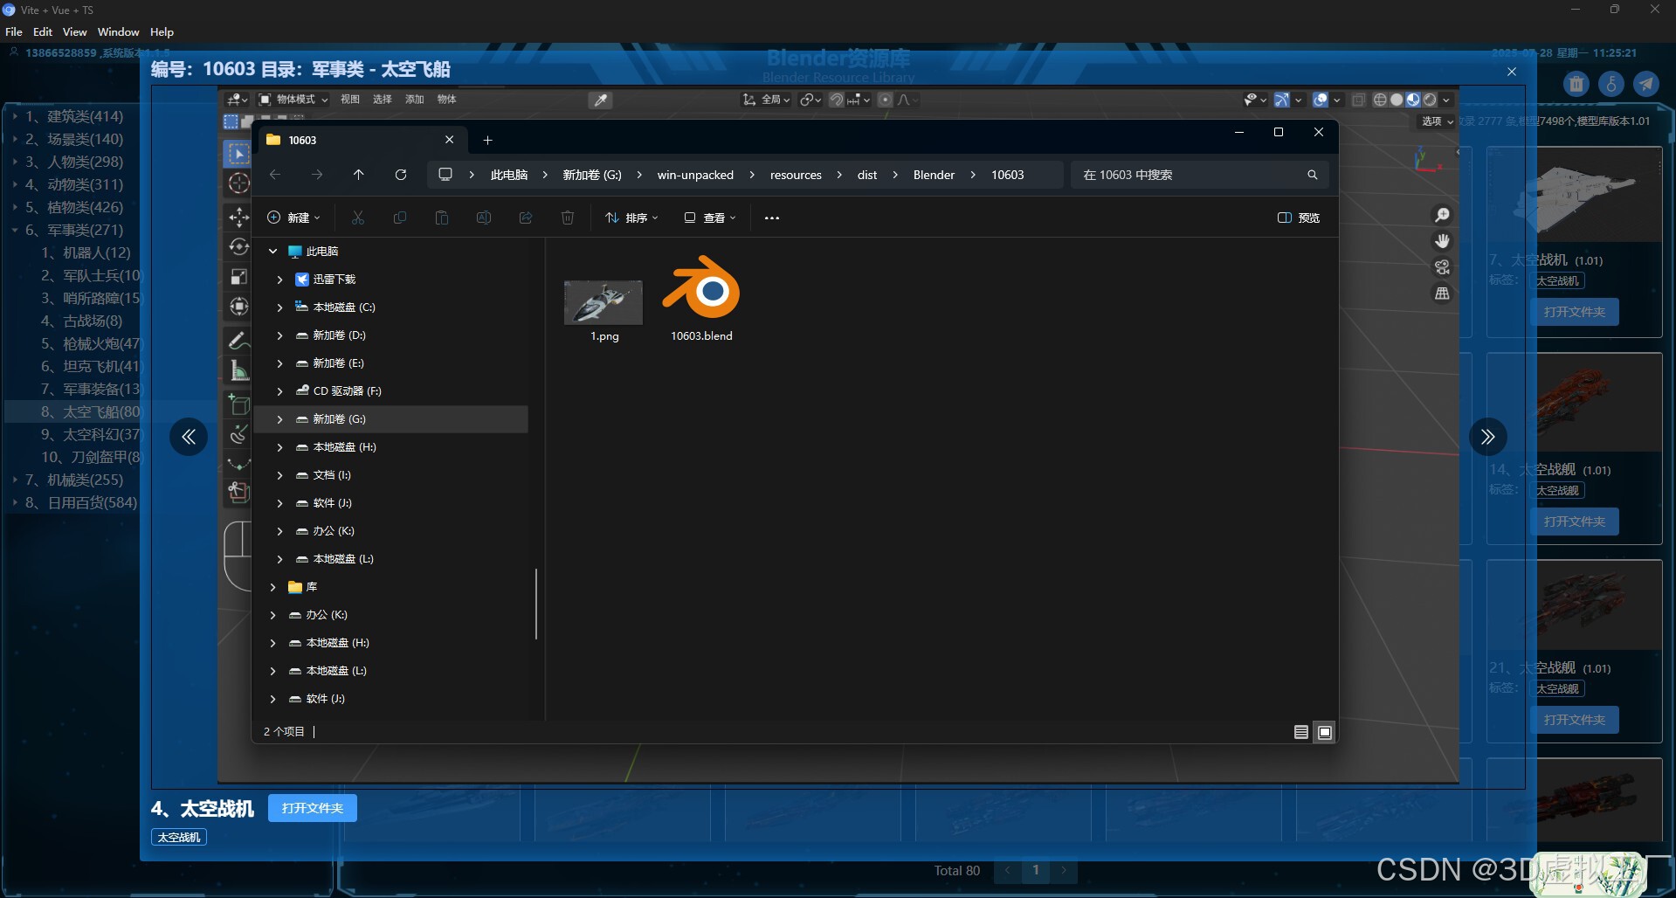Open Blender 添加 menu

point(415,100)
